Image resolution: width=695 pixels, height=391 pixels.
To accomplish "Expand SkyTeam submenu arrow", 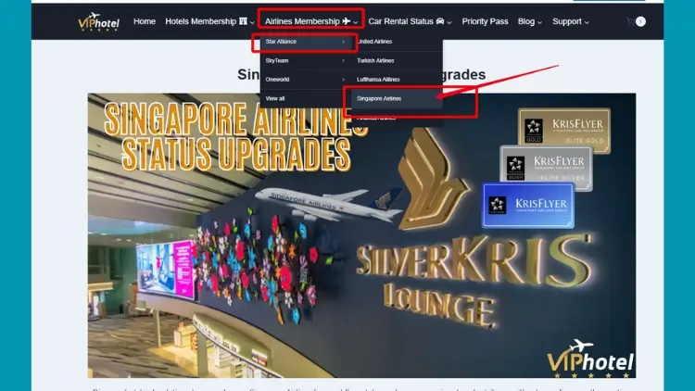I will 343,61.
